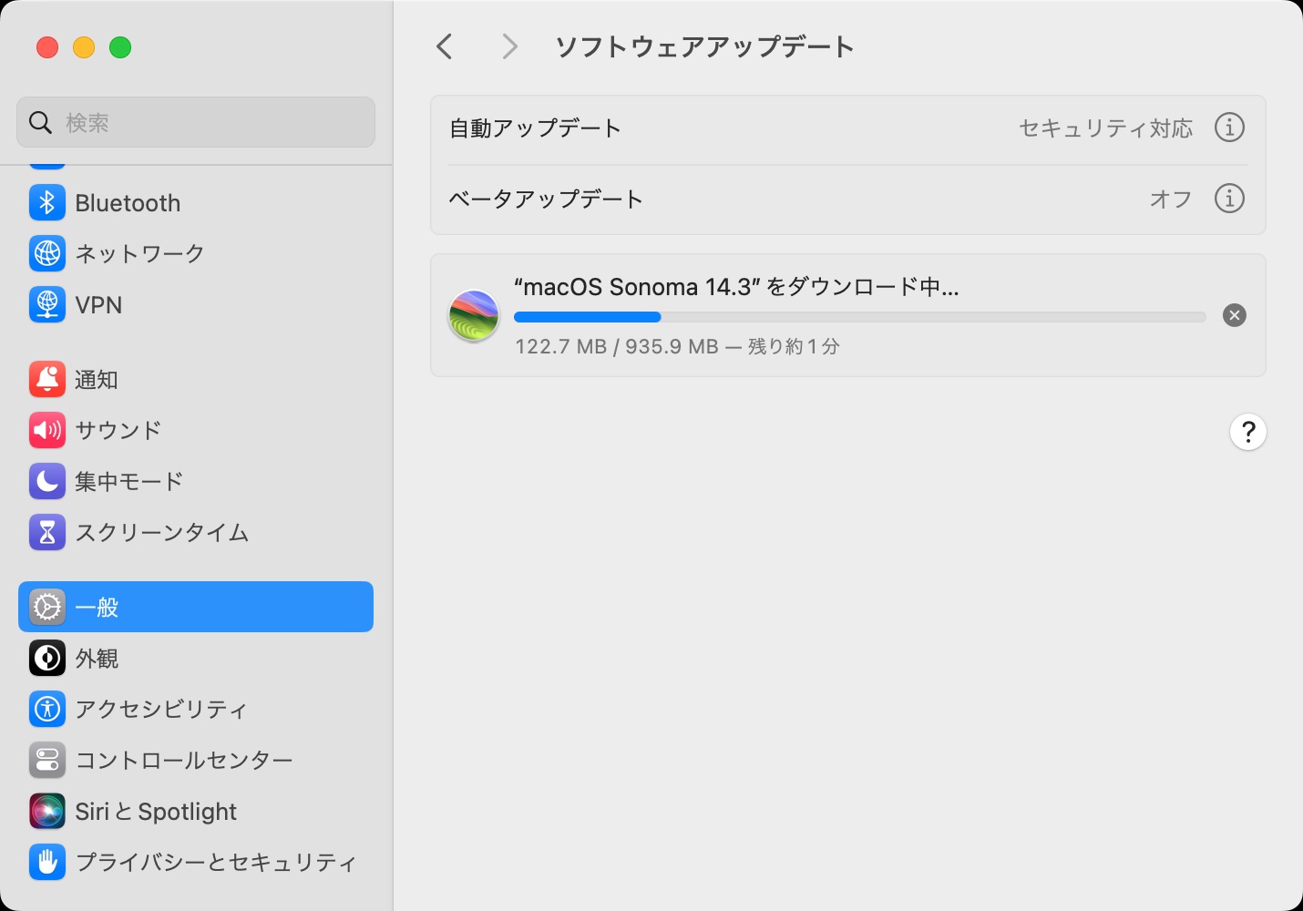Click the オフ value for beta updates

pos(1171,198)
